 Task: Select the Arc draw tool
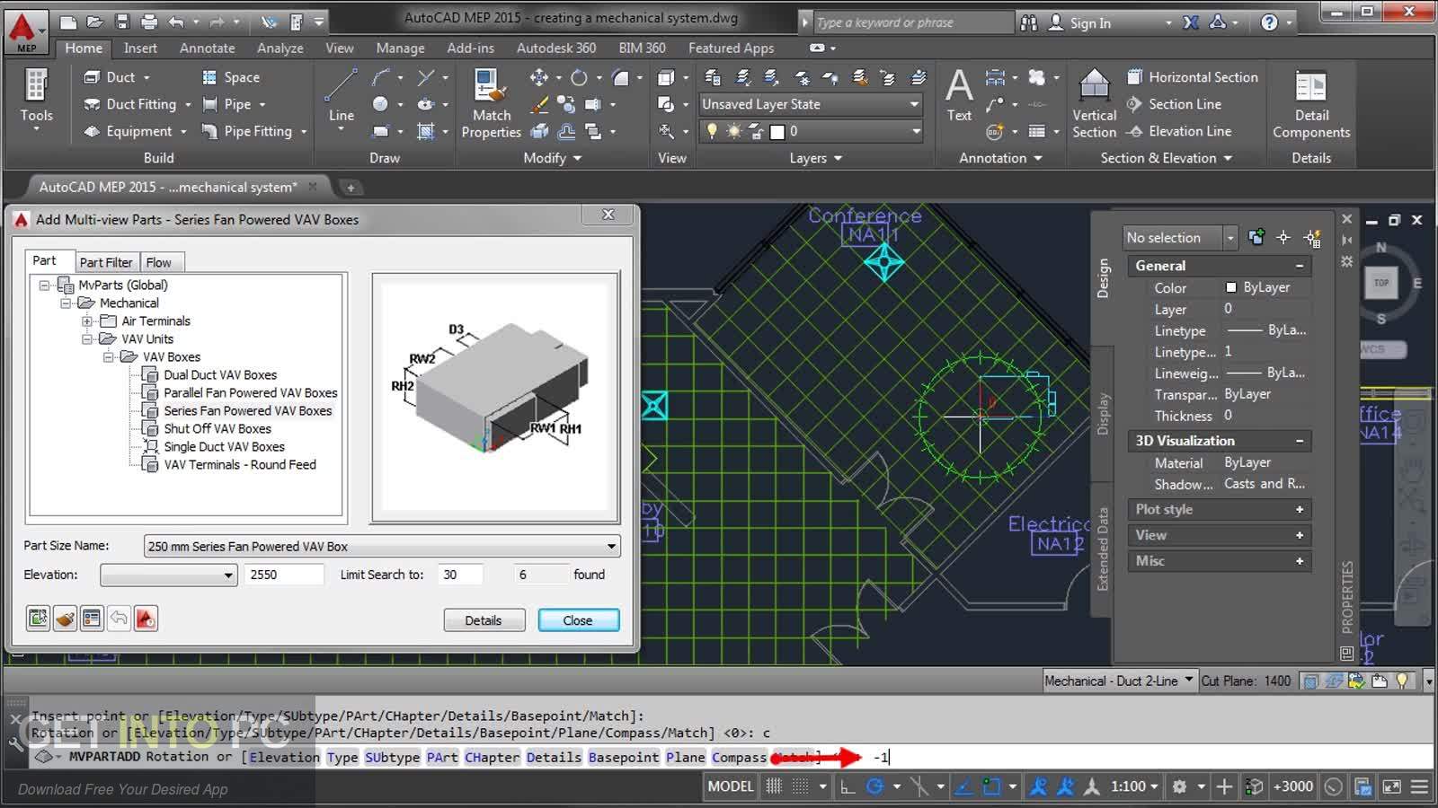[x=381, y=78]
